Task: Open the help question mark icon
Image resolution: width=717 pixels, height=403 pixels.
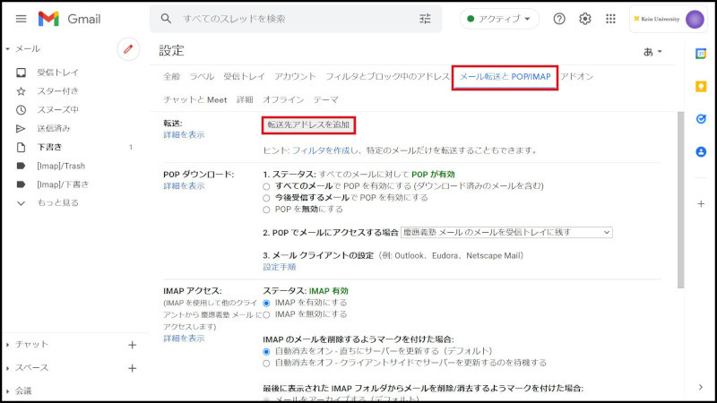Action: click(559, 19)
